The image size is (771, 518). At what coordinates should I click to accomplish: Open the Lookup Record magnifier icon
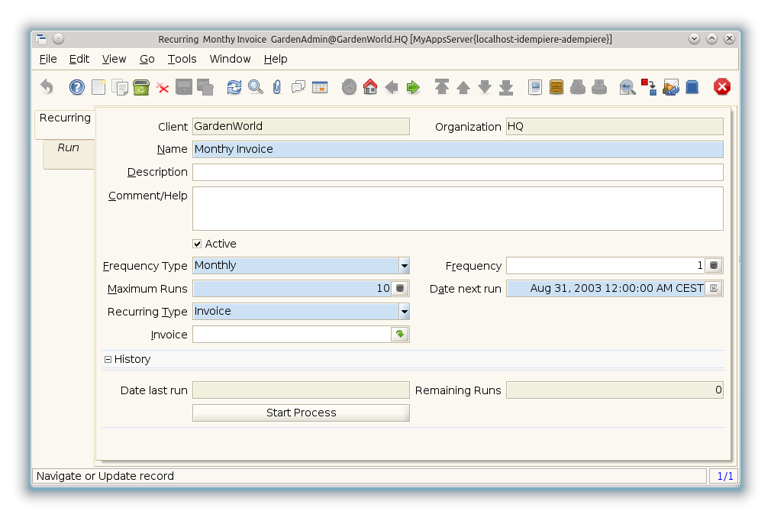pyautogui.click(x=256, y=87)
